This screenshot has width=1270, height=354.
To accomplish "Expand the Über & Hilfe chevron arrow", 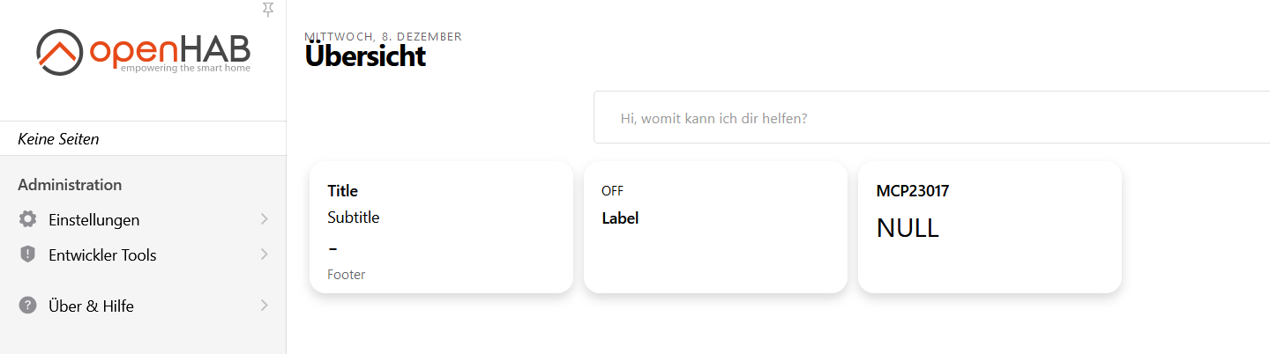I will [264, 306].
